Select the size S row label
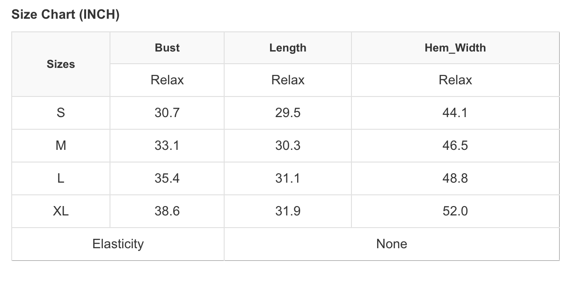The height and width of the screenshot is (281, 570). click(x=61, y=113)
